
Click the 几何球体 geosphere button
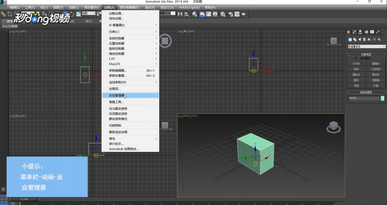[x=376, y=69]
